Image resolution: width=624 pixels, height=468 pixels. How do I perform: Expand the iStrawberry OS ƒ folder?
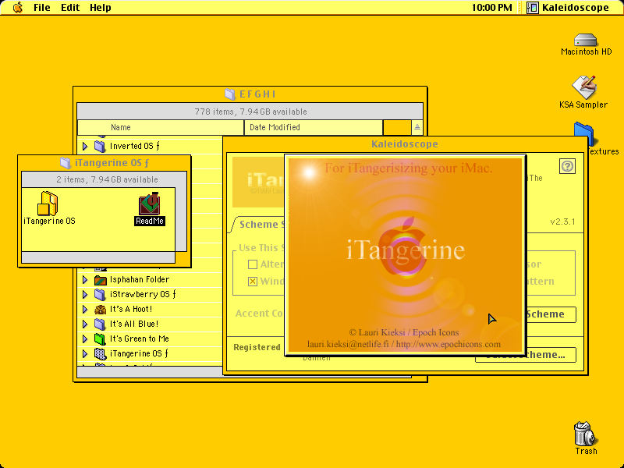(85, 295)
